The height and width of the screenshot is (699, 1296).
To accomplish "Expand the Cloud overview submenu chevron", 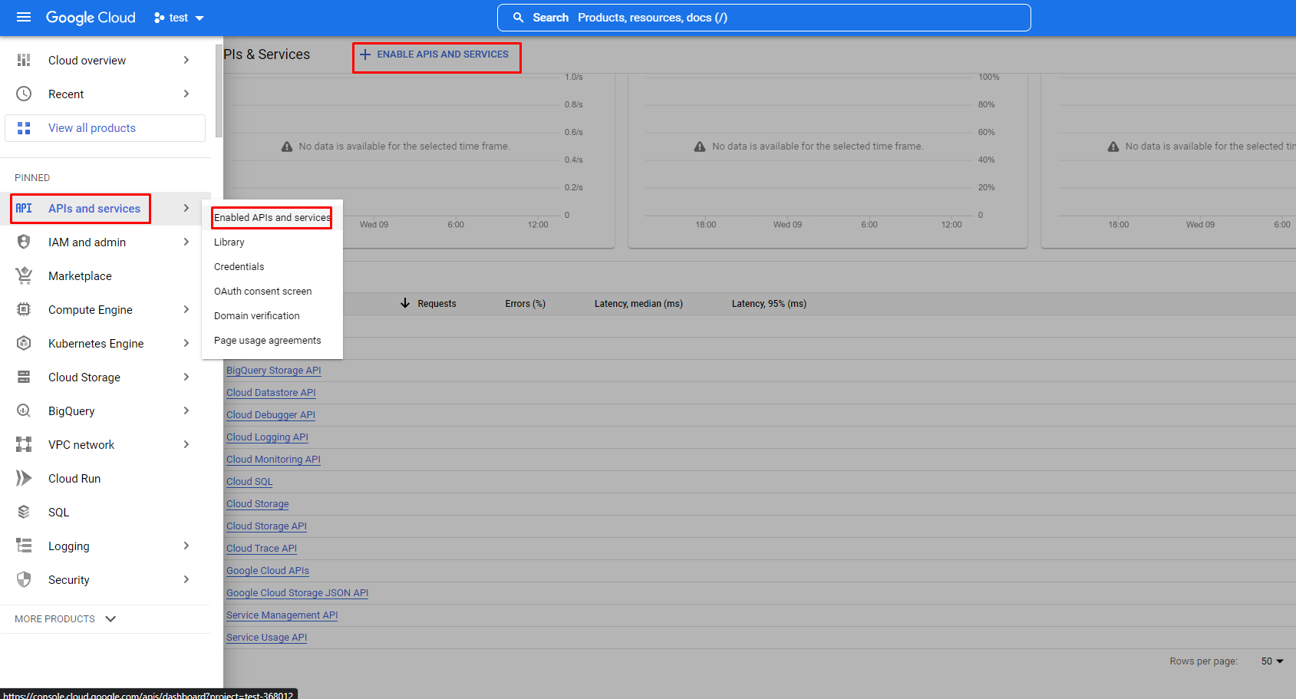I will [186, 60].
